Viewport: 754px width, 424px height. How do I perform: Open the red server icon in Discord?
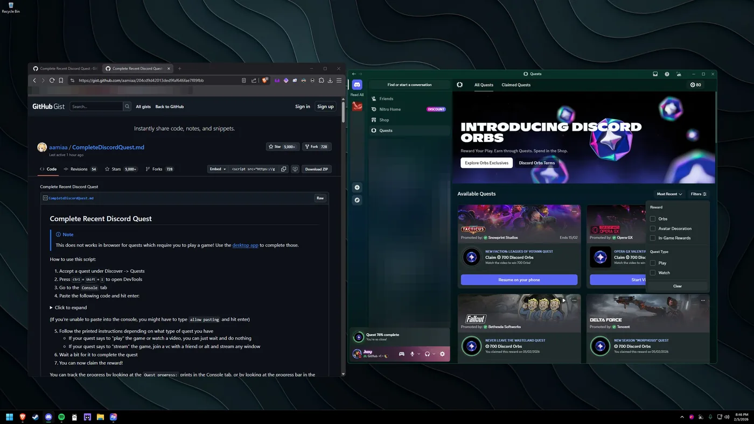pyautogui.click(x=357, y=106)
